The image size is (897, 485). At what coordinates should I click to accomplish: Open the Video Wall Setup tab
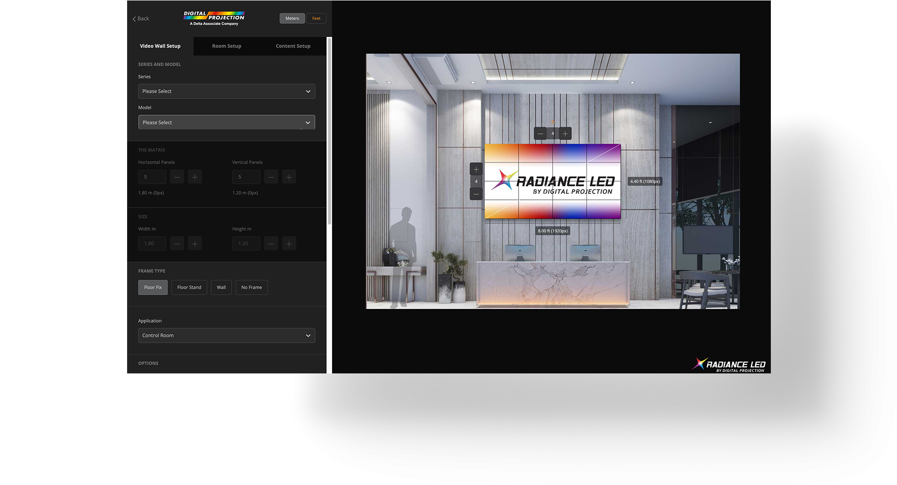pos(160,46)
